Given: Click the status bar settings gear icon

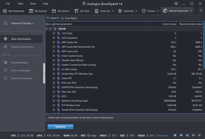Looking at the screenshot, I should (193, 135).
